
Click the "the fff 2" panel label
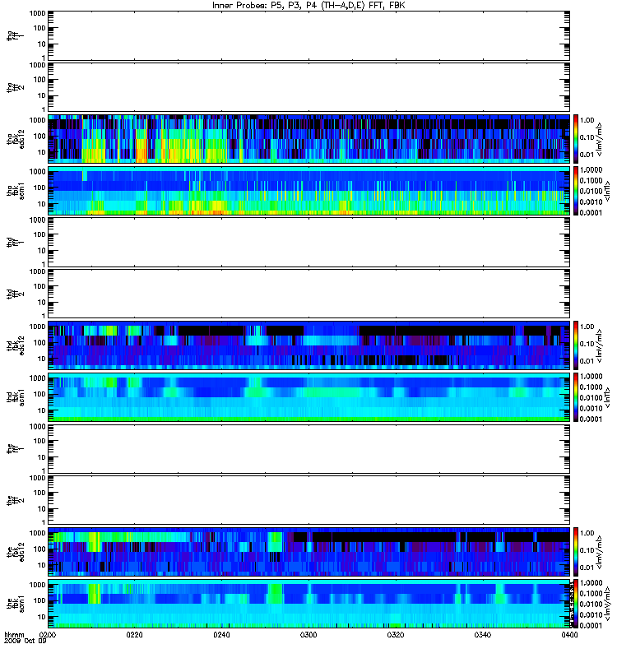click(16, 500)
